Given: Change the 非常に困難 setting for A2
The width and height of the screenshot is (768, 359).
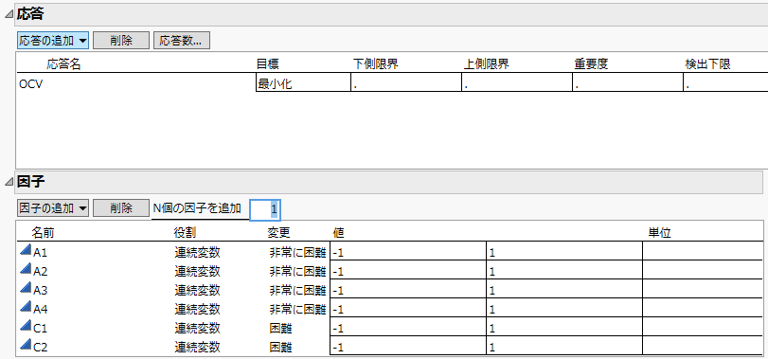Looking at the screenshot, I should tap(297, 271).
